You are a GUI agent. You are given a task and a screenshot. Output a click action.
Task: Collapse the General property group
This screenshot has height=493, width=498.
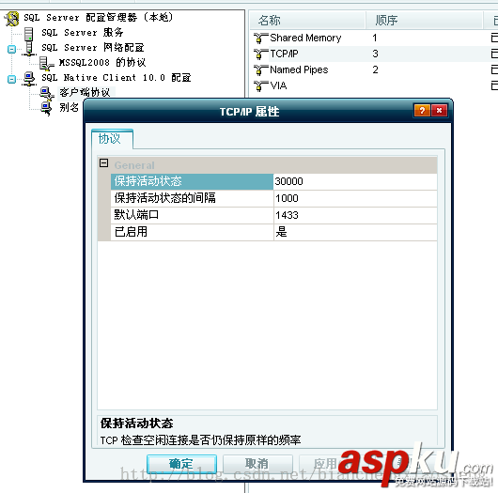104,163
